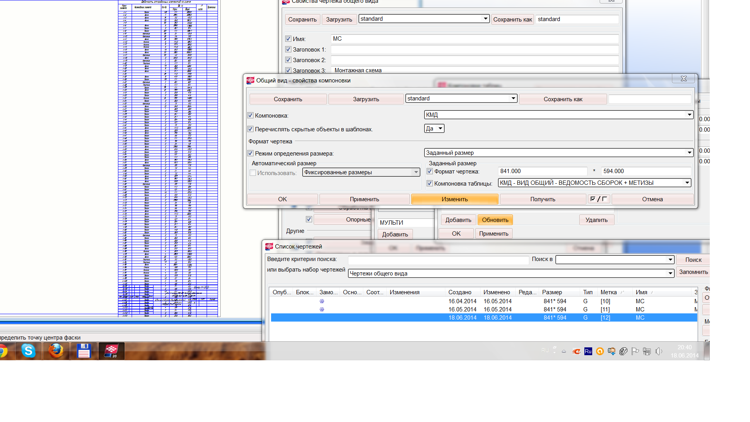The image size is (750, 422).
Task: Launch Firefox from the taskbar
Action: (x=56, y=351)
